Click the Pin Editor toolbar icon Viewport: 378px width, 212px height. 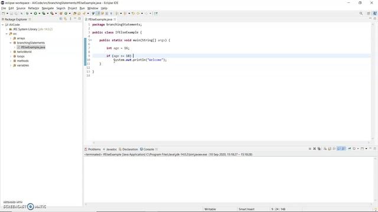[156, 14]
